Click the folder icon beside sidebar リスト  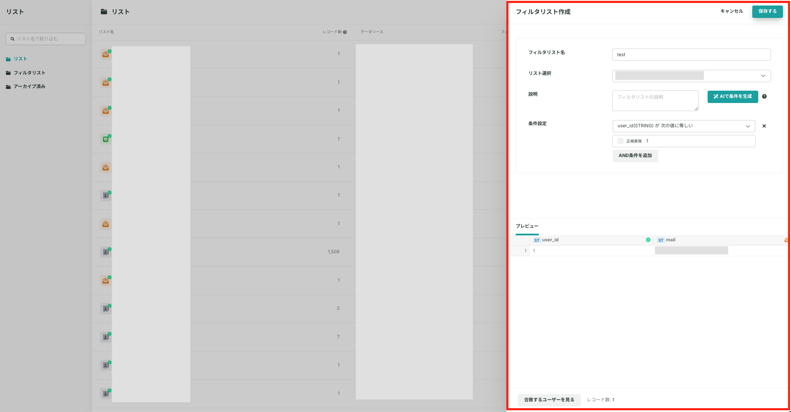click(x=8, y=59)
